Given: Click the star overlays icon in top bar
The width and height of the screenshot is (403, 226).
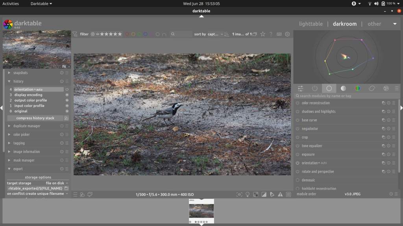Looking at the screenshot, I should (x=263, y=34).
